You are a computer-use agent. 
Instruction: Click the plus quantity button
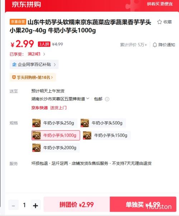point(35,205)
